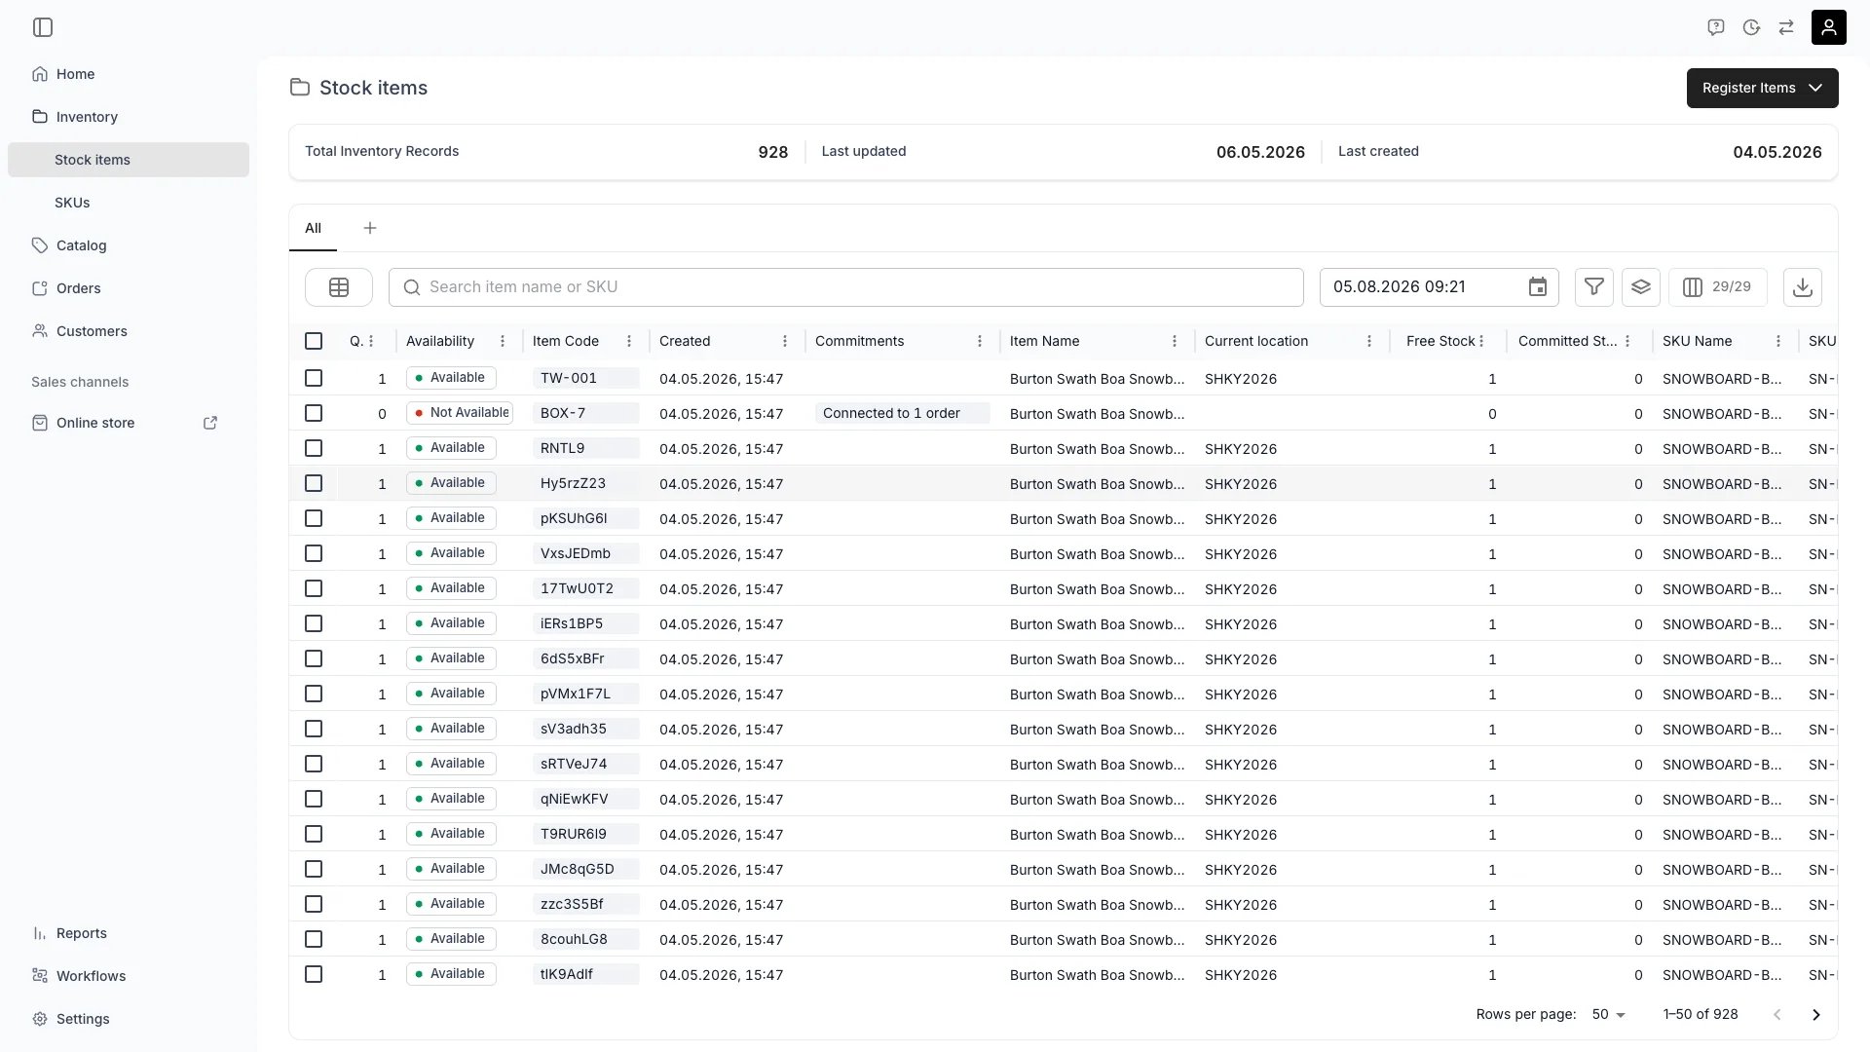
Task: Click the Total Inventory Records value 928
Action: [773, 152]
